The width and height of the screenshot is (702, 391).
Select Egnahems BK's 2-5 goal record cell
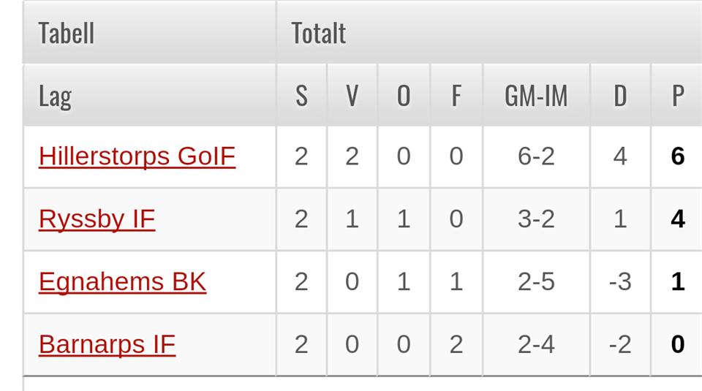tap(536, 282)
